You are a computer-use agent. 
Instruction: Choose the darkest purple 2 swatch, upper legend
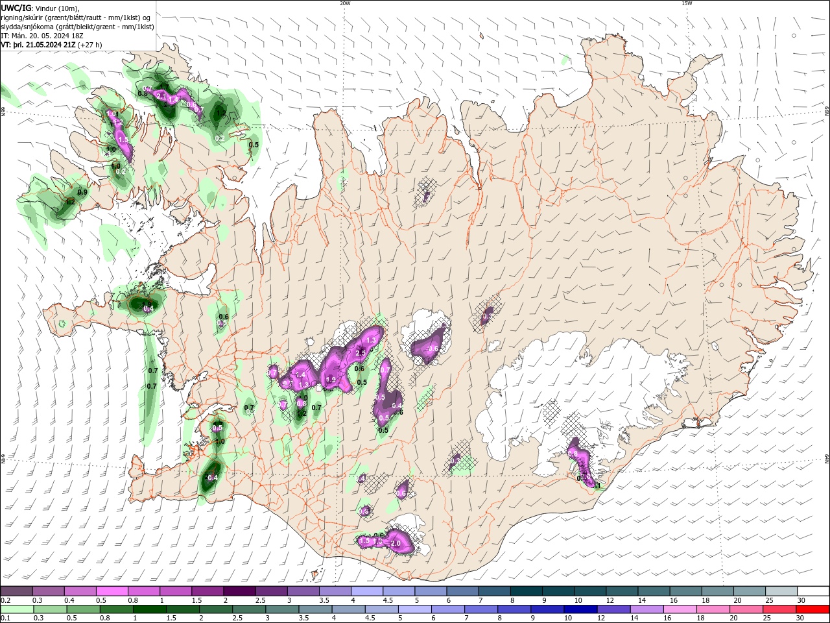[x=239, y=591]
